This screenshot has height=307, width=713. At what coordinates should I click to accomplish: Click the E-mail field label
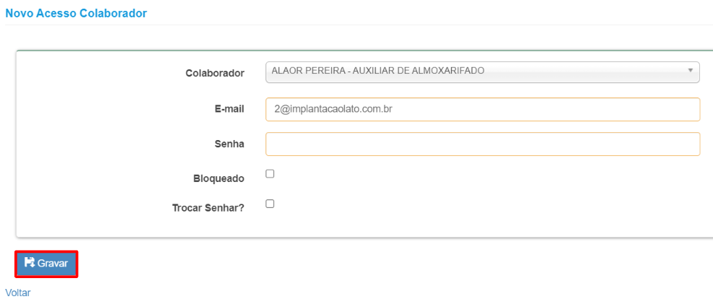[x=231, y=109]
